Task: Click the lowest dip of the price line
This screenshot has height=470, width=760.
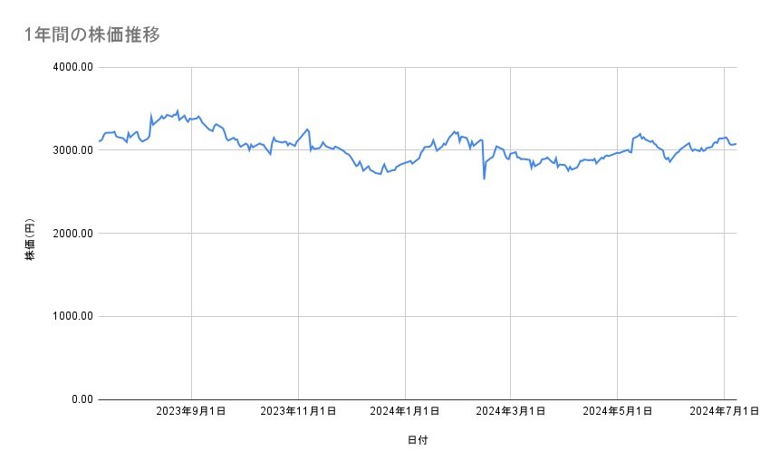Action: 484,178
